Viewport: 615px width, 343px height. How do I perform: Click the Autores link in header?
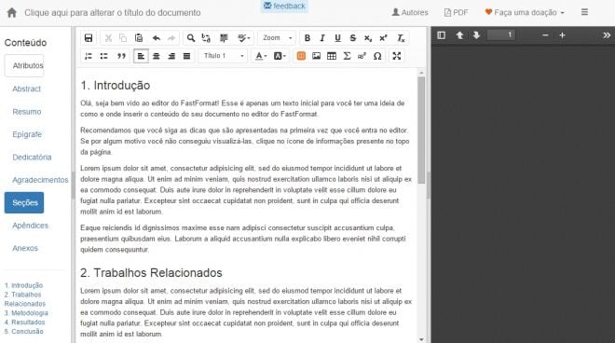click(410, 12)
